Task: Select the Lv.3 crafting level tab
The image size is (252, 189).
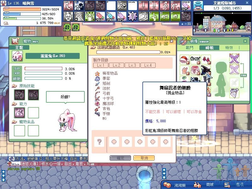Action: (x=132, y=65)
